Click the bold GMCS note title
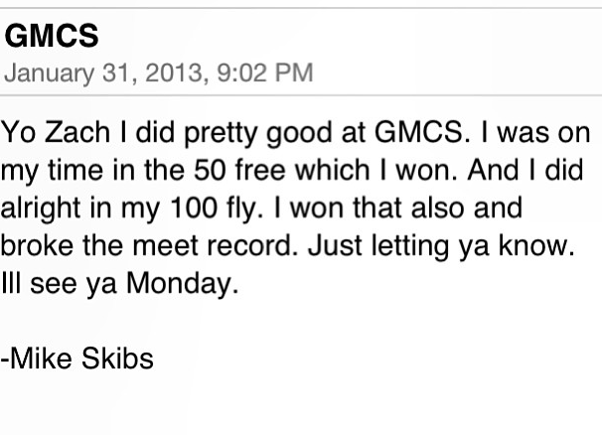The width and height of the screenshot is (602, 435). [52, 36]
